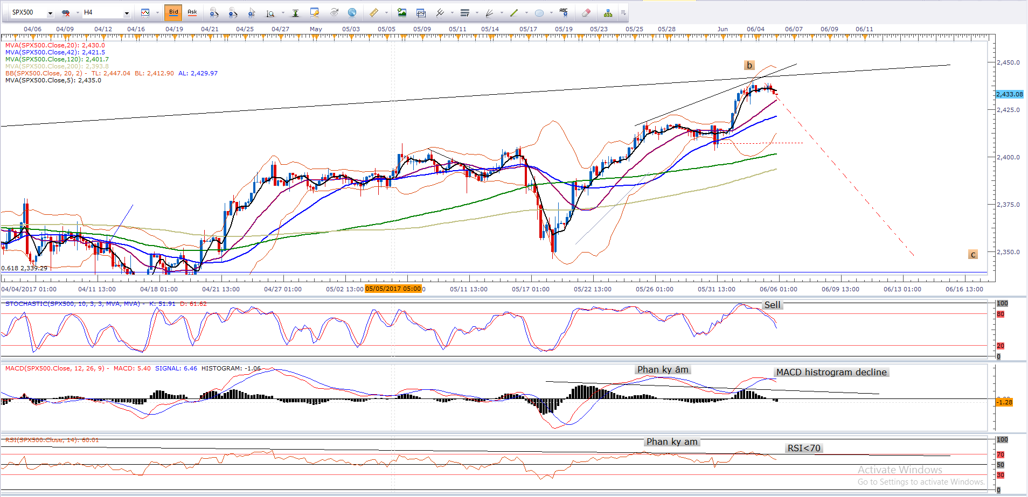Image resolution: width=1028 pixels, height=497 pixels.
Task: Select the ruler measurement tool
Action: tap(373, 13)
